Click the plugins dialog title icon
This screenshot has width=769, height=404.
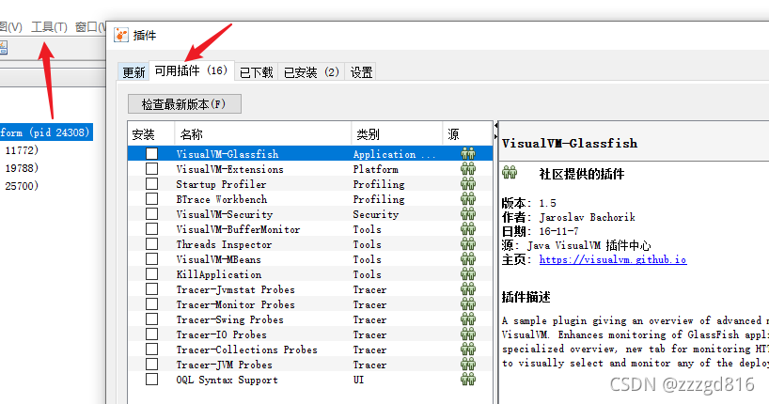point(121,35)
